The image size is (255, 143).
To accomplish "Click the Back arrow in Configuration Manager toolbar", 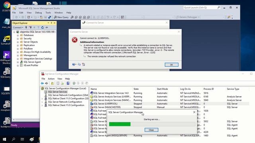I will (x=42, y=83).
